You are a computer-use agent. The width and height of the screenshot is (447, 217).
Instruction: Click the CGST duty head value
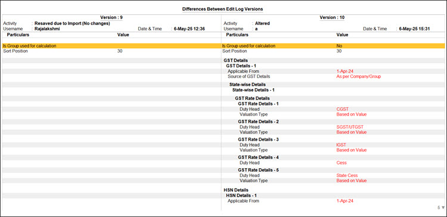coord(342,109)
